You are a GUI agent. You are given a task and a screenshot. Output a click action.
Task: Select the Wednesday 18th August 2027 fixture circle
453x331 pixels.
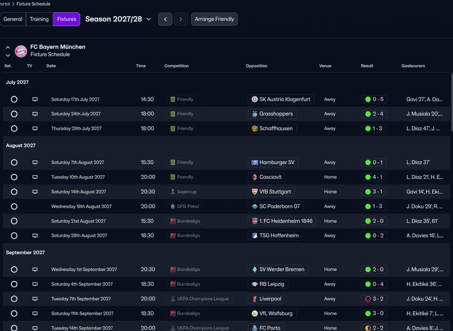pyautogui.click(x=14, y=206)
